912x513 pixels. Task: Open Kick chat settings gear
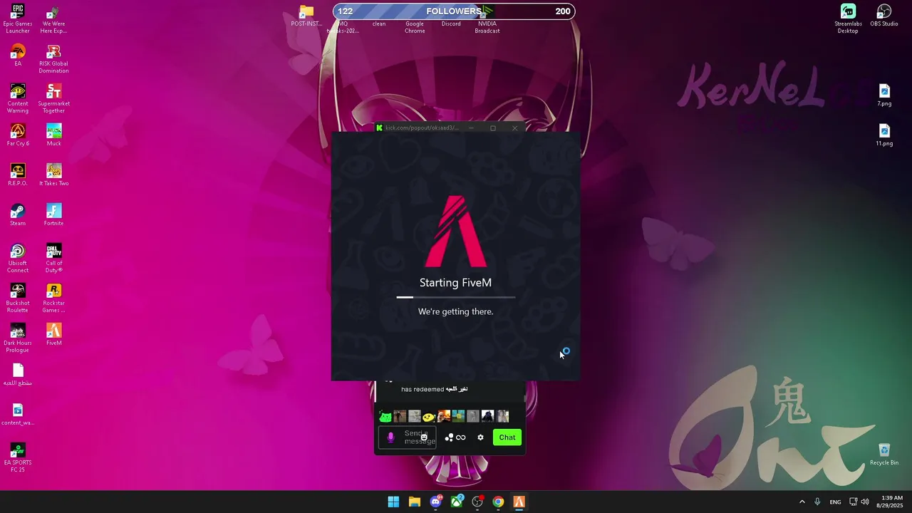click(480, 437)
